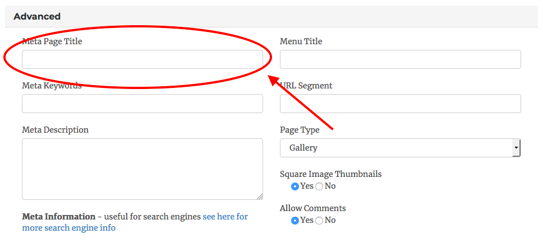Click the Advanced section header

(37, 17)
